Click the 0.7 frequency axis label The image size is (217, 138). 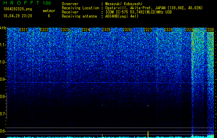pos(3,114)
